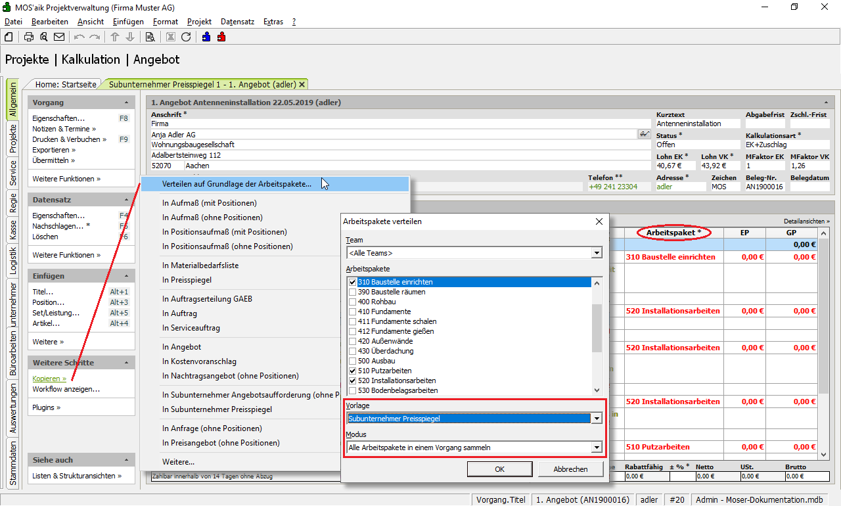Click the printer icon in toolbar
The width and height of the screenshot is (841, 506).
click(29, 37)
